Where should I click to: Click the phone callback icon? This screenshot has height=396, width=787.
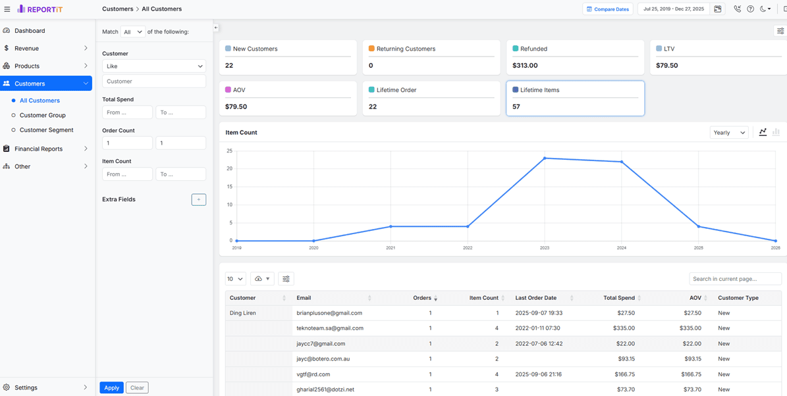(737, 9)
